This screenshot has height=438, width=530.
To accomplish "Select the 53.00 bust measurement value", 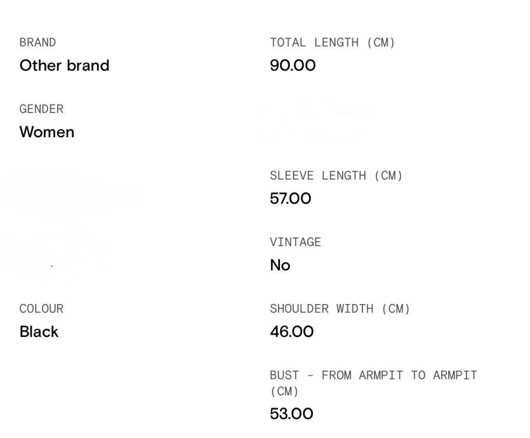I will (291, 414).
